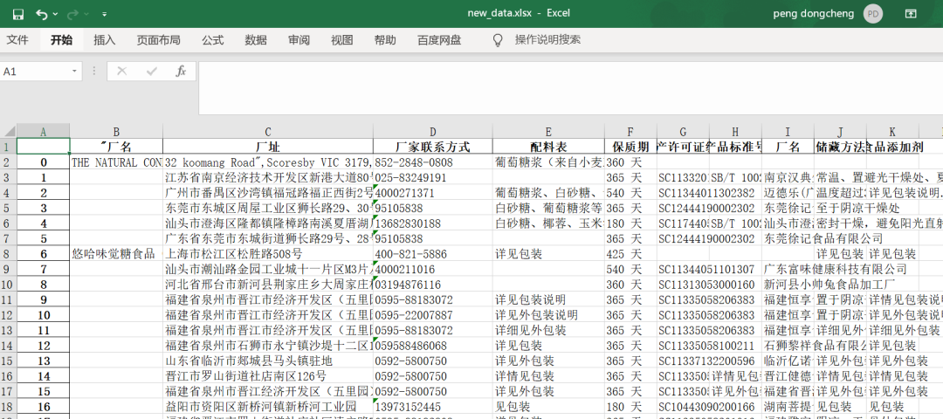Click the 配料表 header cell
Viewport: 943px width, 419px height.
click(548, 147)
